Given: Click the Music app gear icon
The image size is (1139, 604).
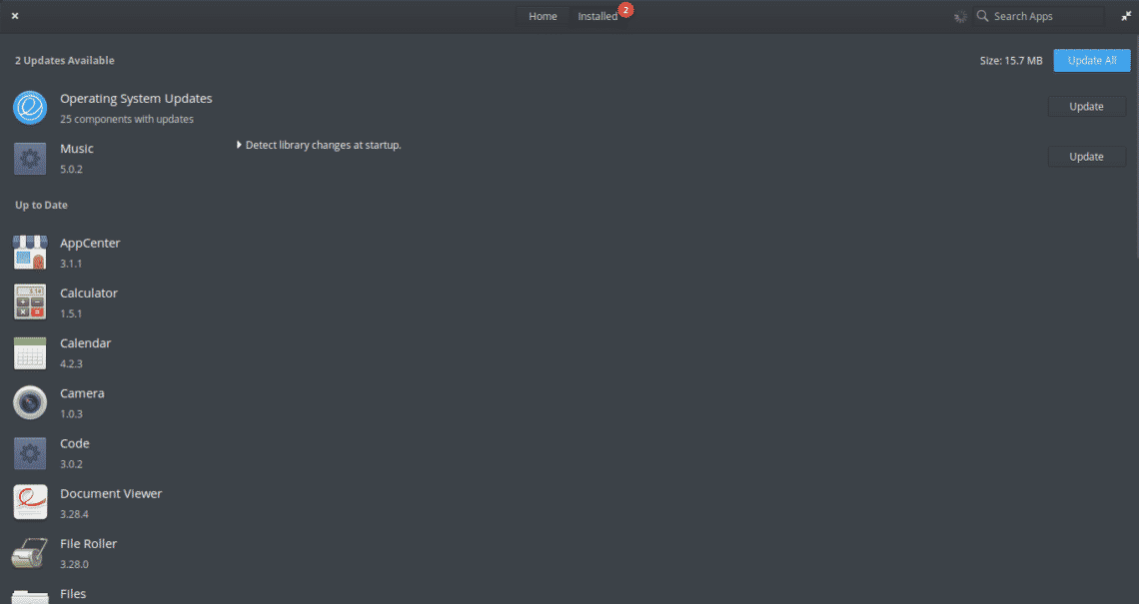Looking at the screenshot, I should pyautogui.click(x=30, y=159).
